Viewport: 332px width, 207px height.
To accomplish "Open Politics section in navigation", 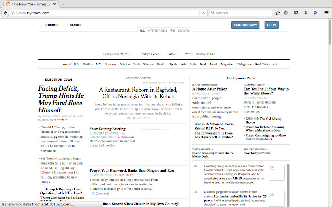I will pos(88,64).
